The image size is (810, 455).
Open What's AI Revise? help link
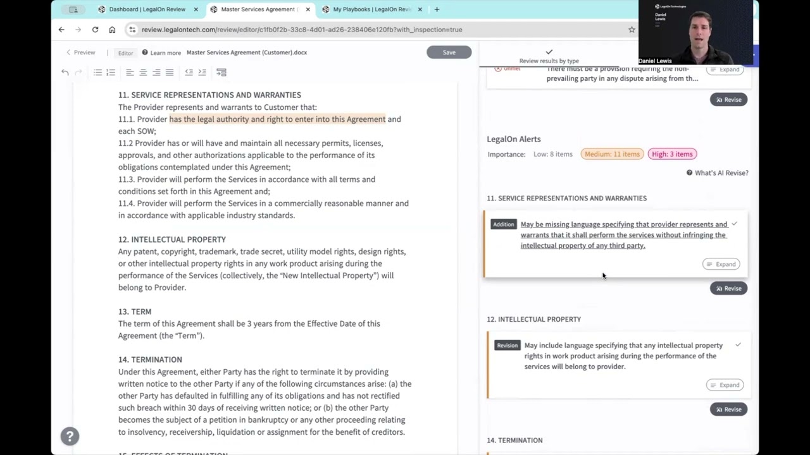pos(718,173)
